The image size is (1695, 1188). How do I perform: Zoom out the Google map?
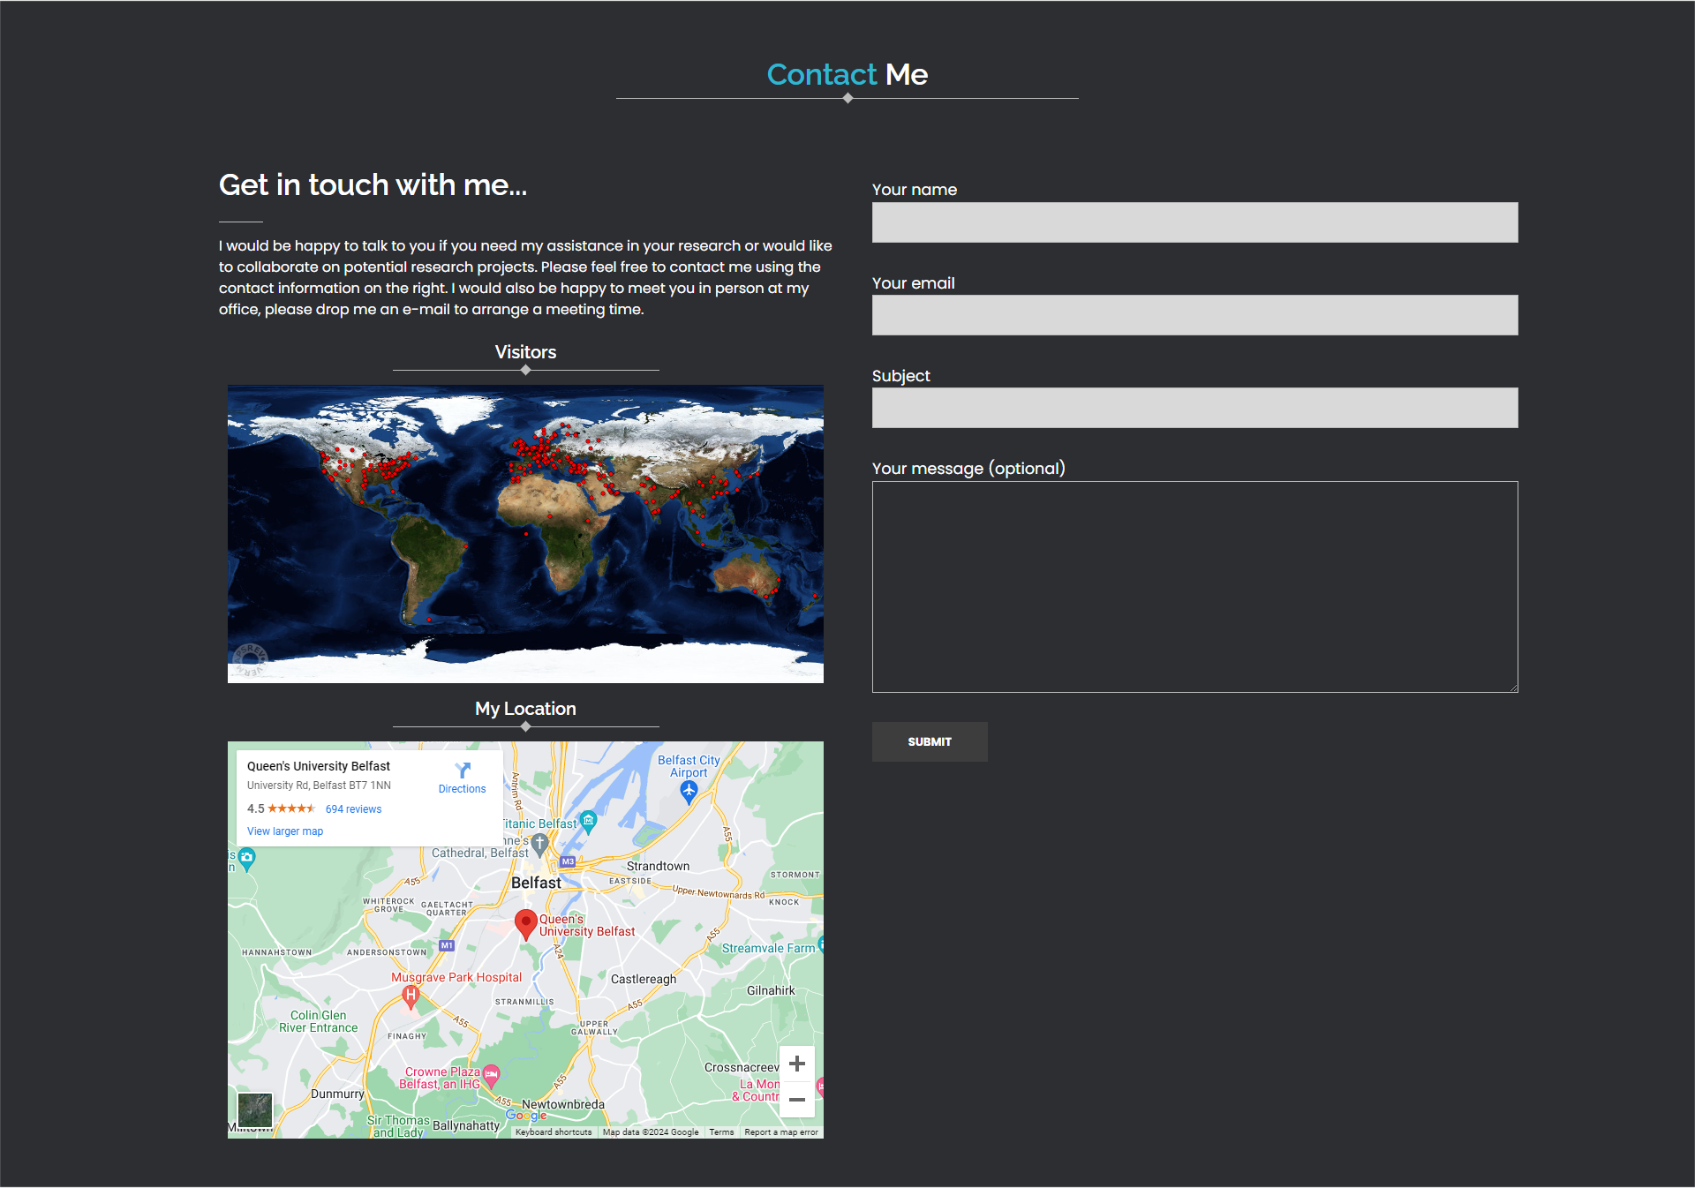click(796, 1100)
